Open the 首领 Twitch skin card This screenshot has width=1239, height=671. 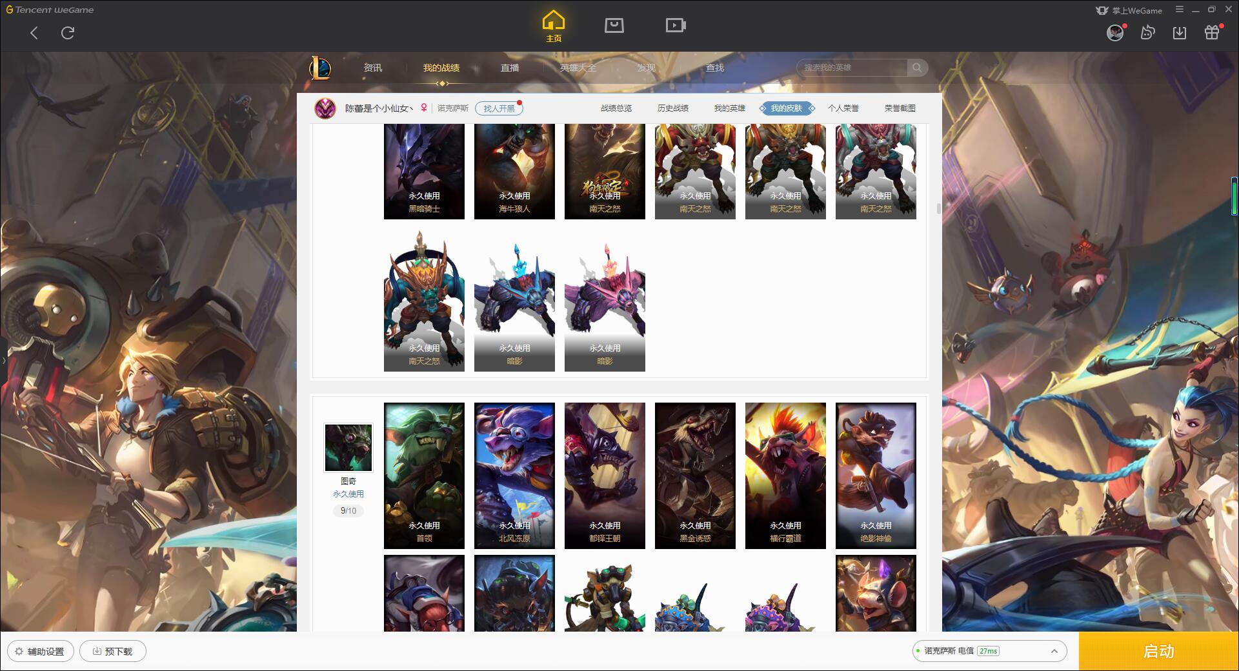tap(424, 476)
